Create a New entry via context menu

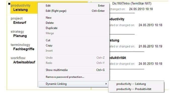75,18
